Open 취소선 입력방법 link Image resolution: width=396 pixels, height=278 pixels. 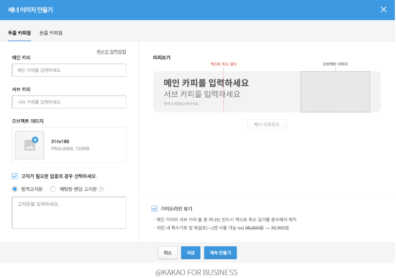(111, 51)
